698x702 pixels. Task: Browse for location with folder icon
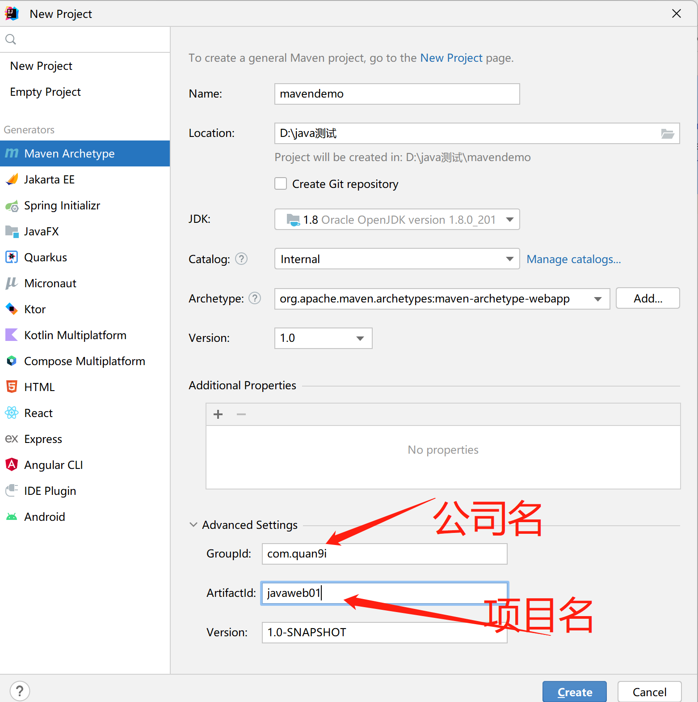[x=668, y=133]
